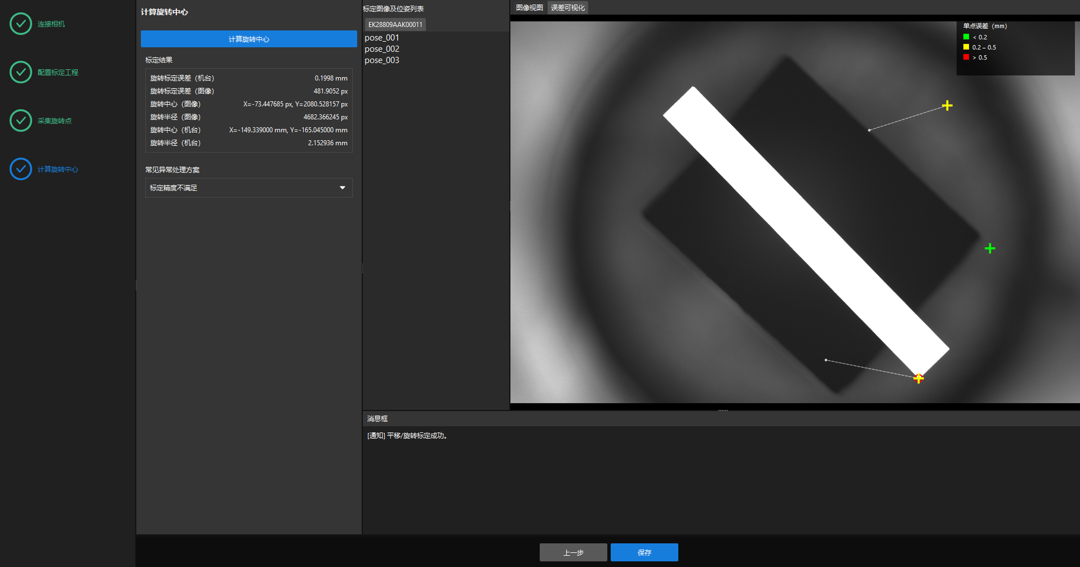This screenshot has height=567, width=1080.
Task: Click the 旋转中心（图像）coordinate value
Action: point(296,104)
